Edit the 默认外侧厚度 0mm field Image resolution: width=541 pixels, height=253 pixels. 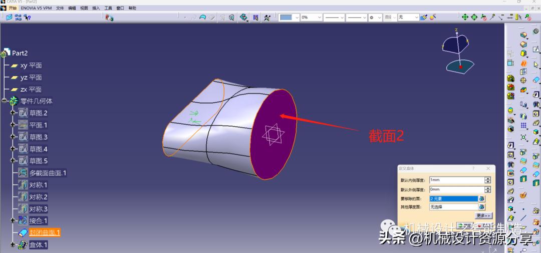tap(457, 189)
